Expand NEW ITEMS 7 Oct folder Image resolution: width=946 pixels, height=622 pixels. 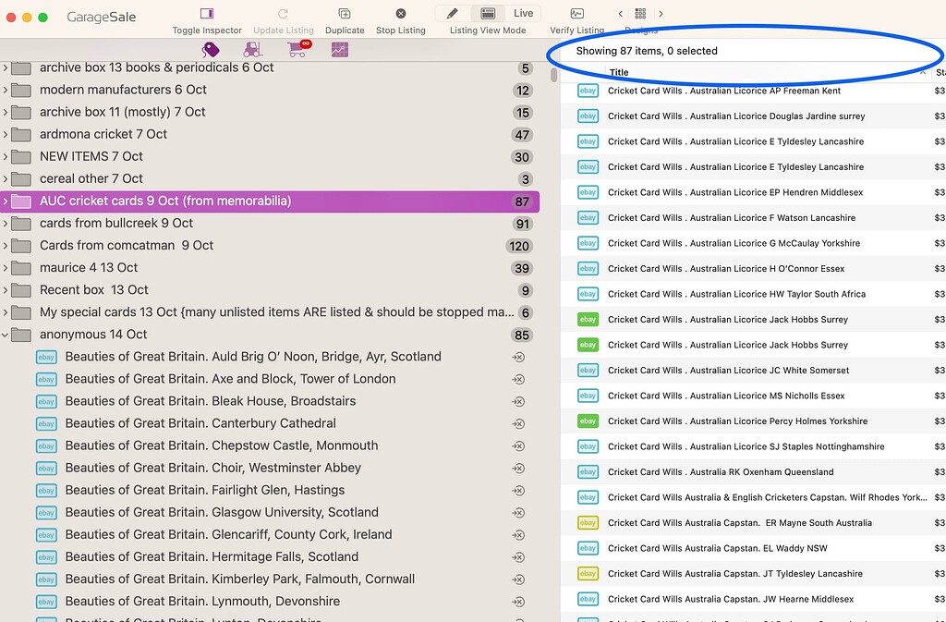pyautogui.click(x=5, y=157)
